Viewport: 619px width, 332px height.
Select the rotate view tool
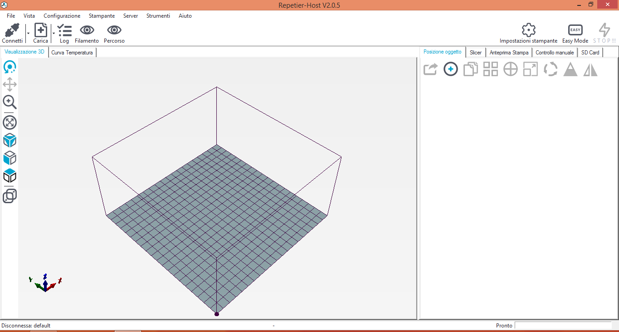click(10, 67)
